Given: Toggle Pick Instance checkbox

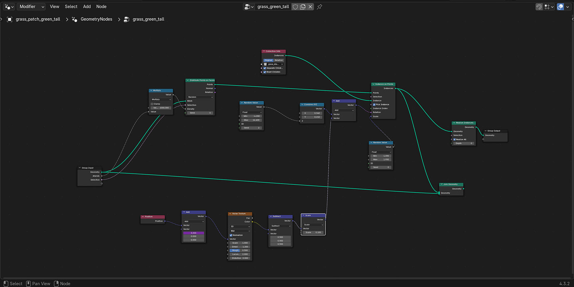Looking at the screenshot, I should tap(374, 104).
